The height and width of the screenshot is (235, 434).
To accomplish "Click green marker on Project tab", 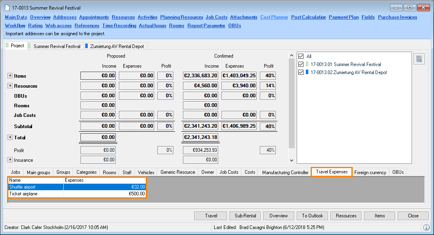I will point(7,46).
